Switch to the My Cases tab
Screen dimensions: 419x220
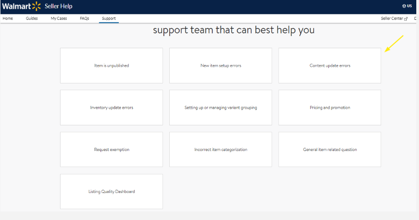(59, 18)
